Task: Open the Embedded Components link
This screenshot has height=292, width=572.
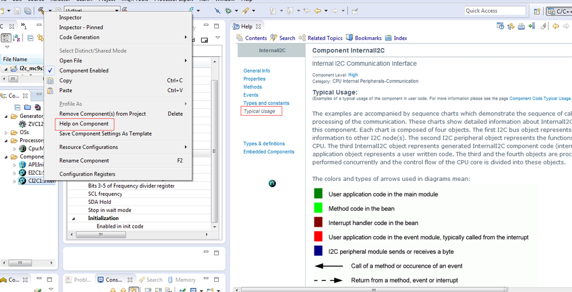Action: tap(269, 152)
